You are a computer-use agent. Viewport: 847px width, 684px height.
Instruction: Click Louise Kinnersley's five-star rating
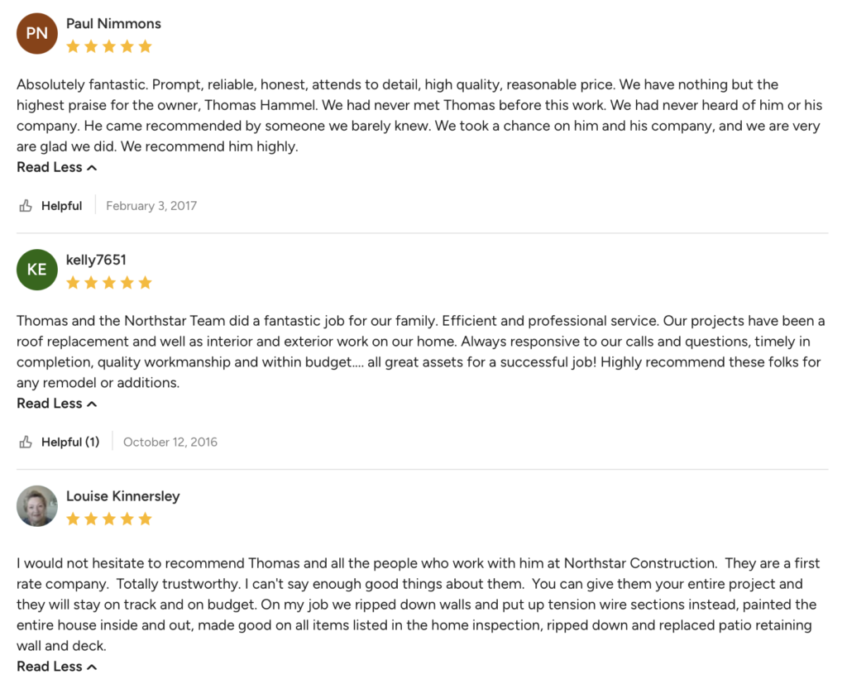click(109, 519)
